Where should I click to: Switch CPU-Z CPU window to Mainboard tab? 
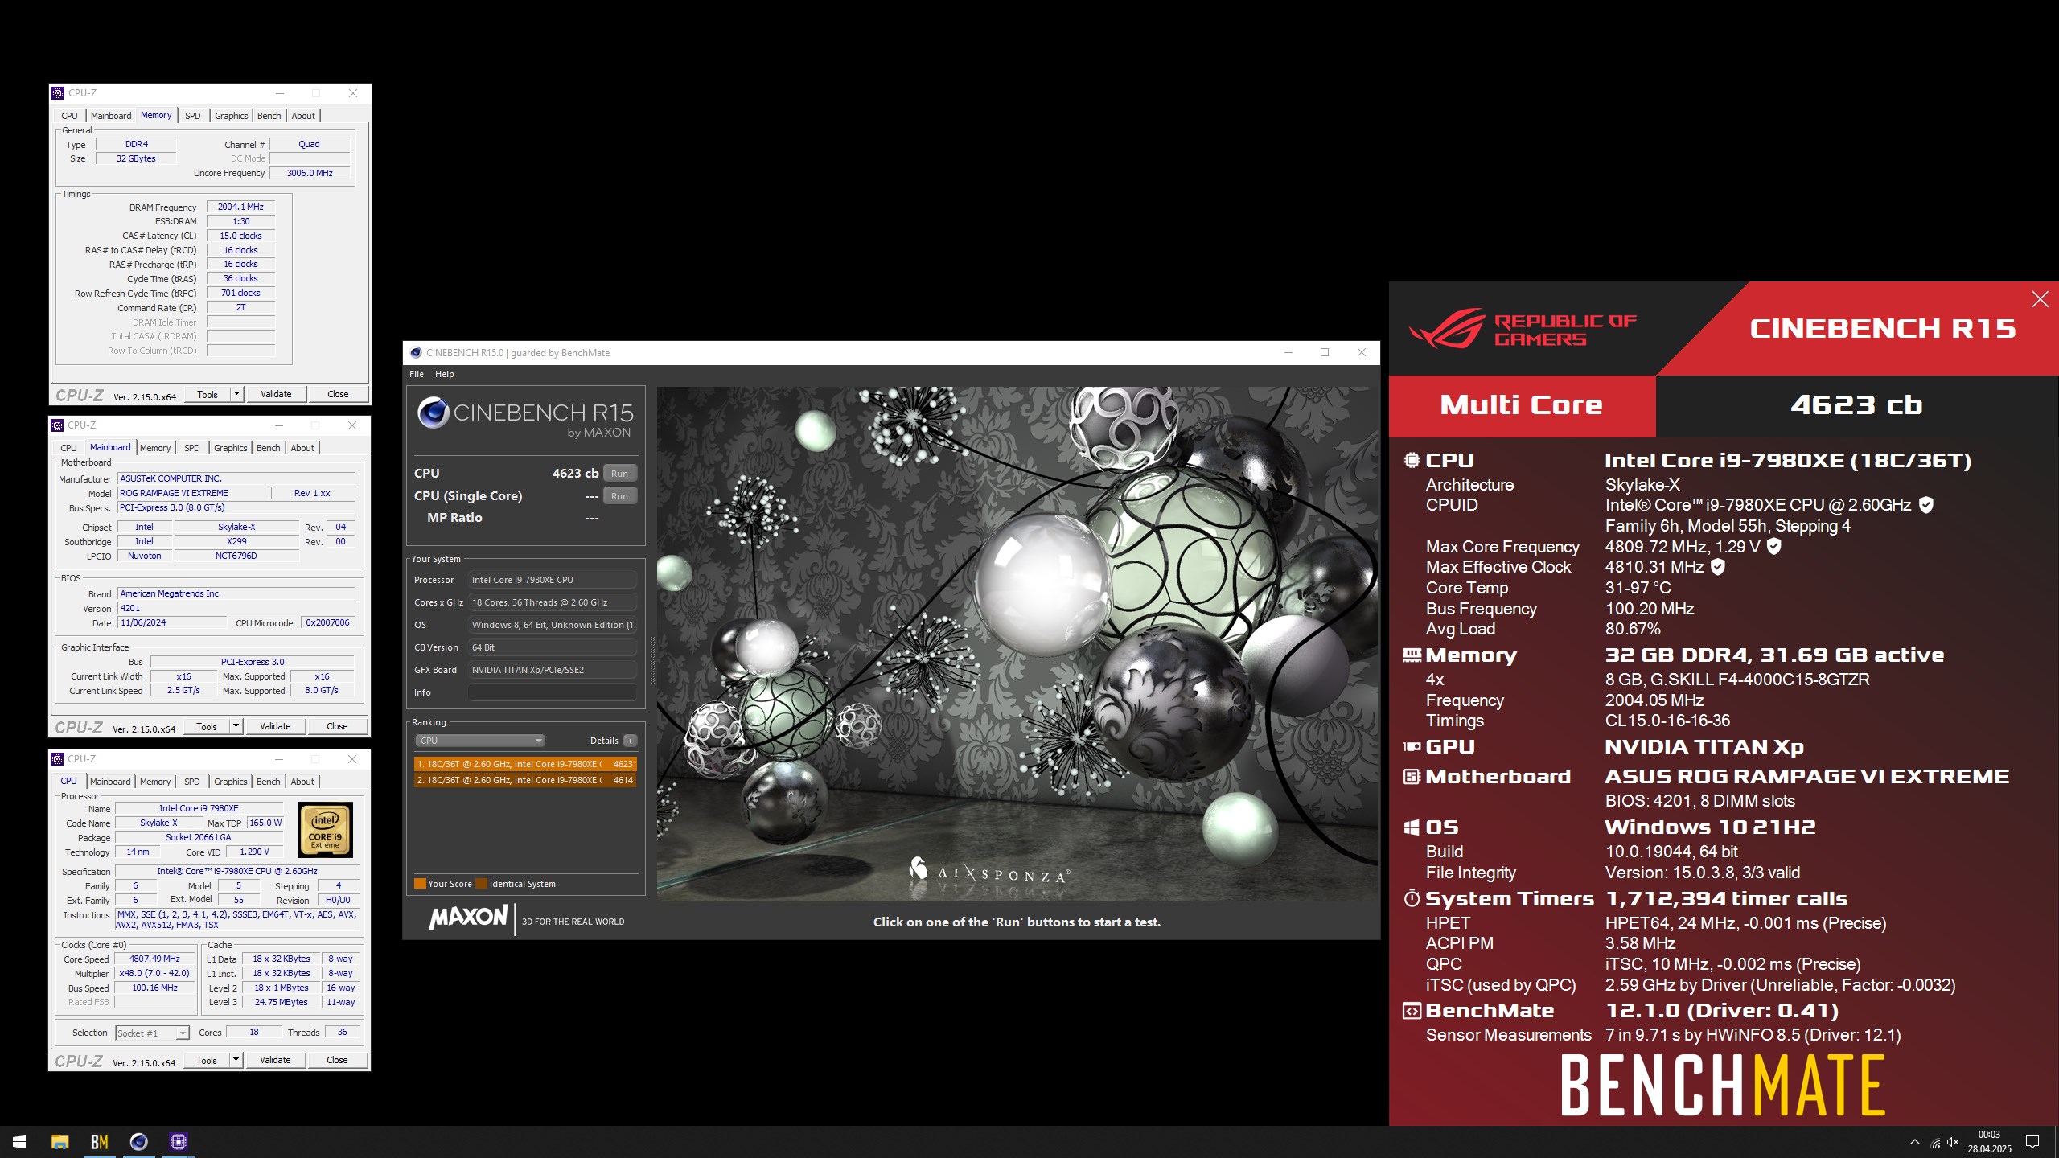[x=110, y=782]
